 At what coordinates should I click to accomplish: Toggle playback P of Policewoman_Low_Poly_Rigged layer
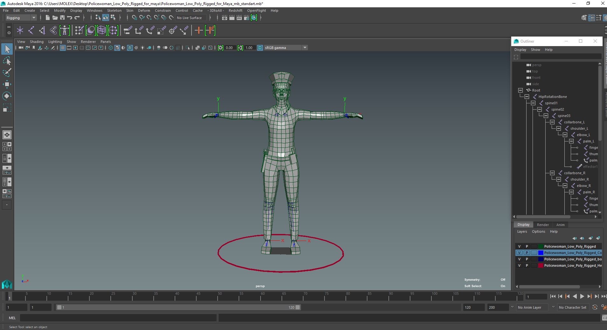527,246
